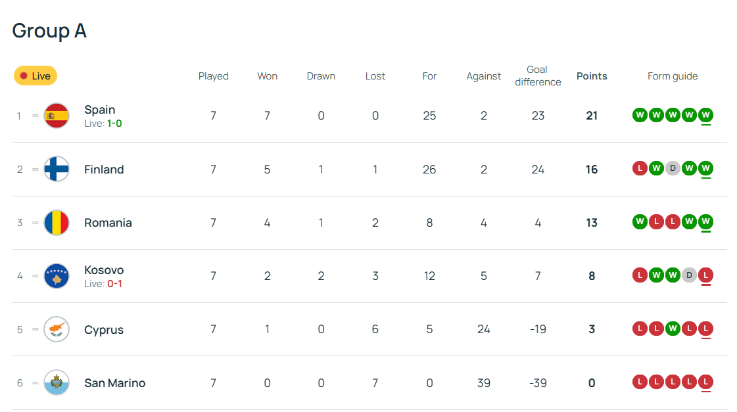The height and width of the screenshot is (412, 737).
Task: Click the Spain flag icon
Action: point(57,116)
